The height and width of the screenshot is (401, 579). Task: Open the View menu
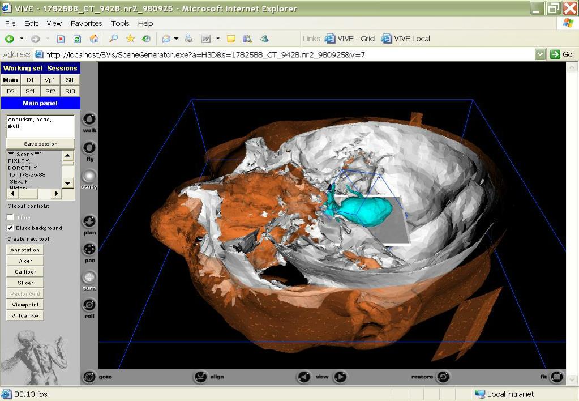pyautogui.click(x=54, y=24)
